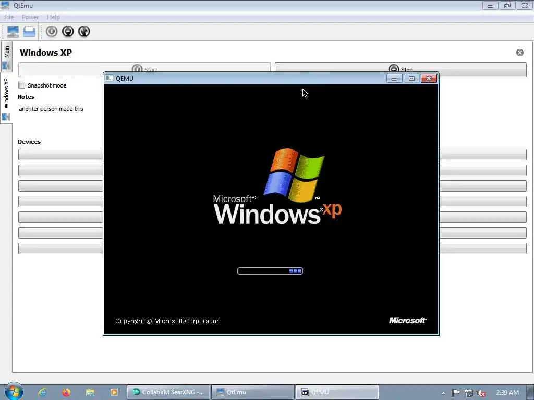Click the stop machine toolbar icon
Screen dimensions: 534x400
[x=68, y=32]
